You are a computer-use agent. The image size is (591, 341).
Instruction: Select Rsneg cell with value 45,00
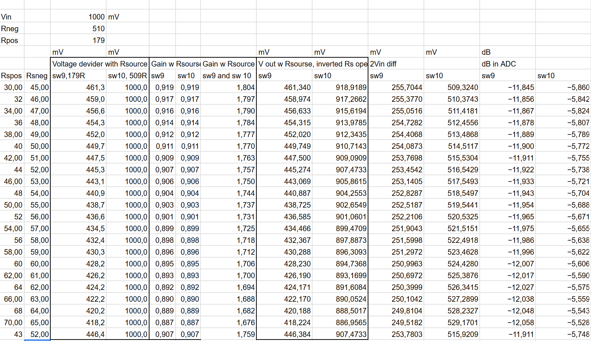tap(37, 87)
